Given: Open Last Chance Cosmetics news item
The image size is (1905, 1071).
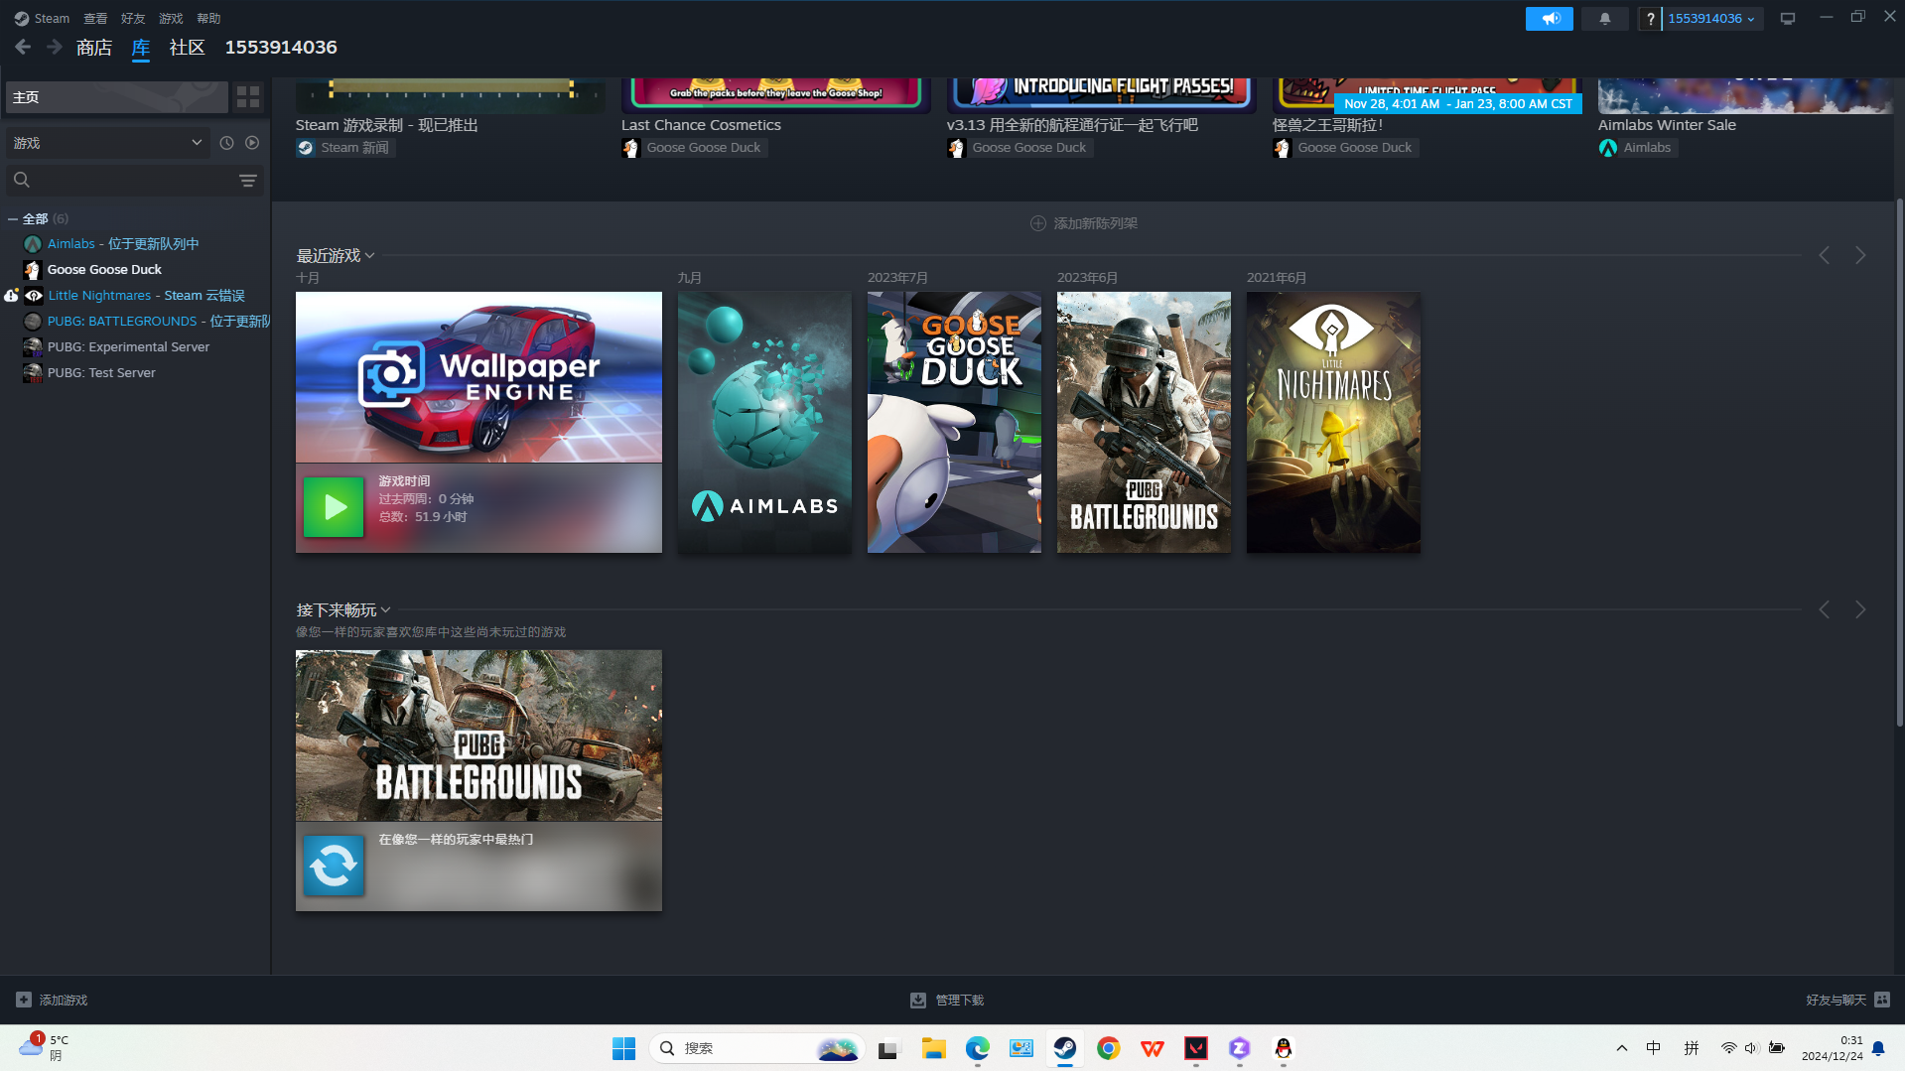Looking at the screenshot, I should 701,125.
